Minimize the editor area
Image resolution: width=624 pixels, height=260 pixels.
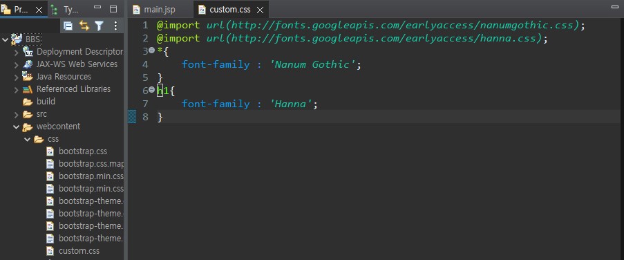tap(615, 7)
